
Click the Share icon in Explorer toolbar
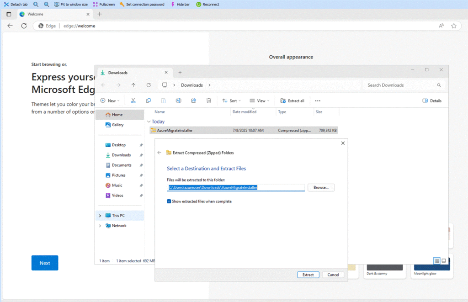point(193,101)
